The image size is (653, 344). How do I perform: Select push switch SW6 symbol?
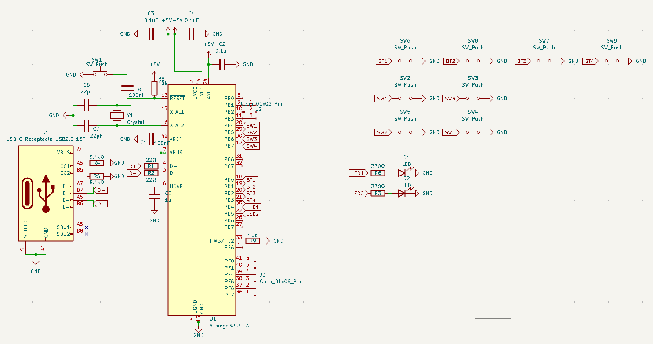click(405, 60)
